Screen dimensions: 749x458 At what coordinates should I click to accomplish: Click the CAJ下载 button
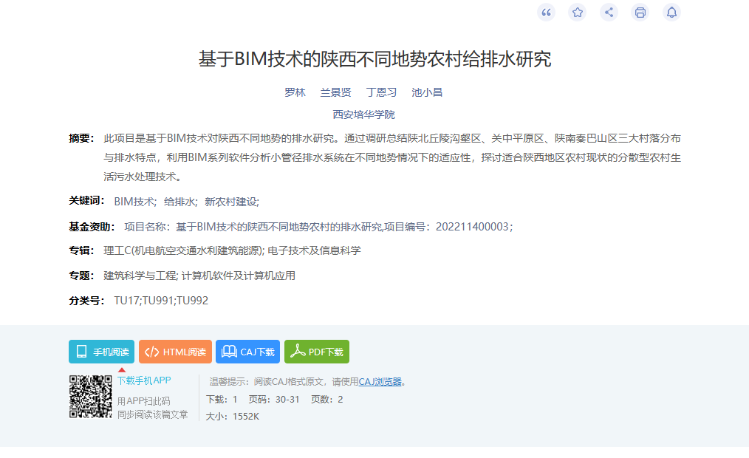[247, 352]
